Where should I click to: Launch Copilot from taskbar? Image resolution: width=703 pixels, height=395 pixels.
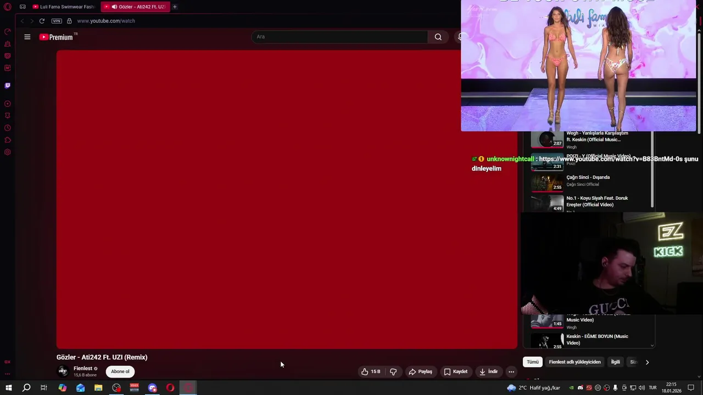(x=62, y=388)
